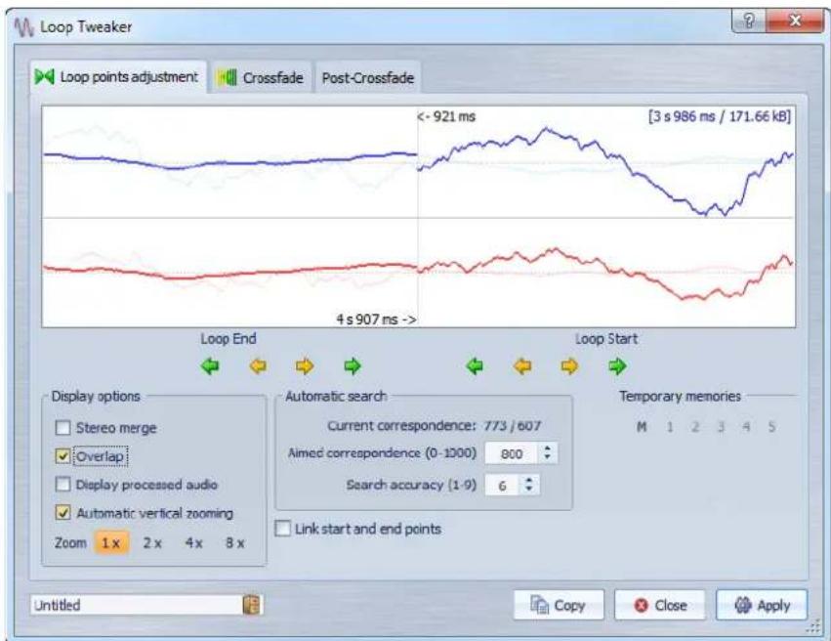Click the Untitled preset name field
The width and height of the screenshot is (831, 641).
coord(137,605)
